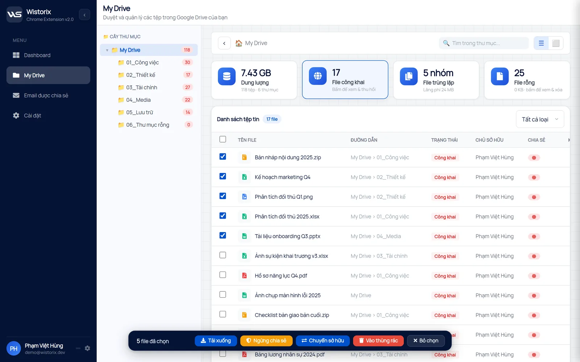580x362 pixels.
Task: Open the Tất cả loại filter dropdown
Action: click(x=540, y=119)
